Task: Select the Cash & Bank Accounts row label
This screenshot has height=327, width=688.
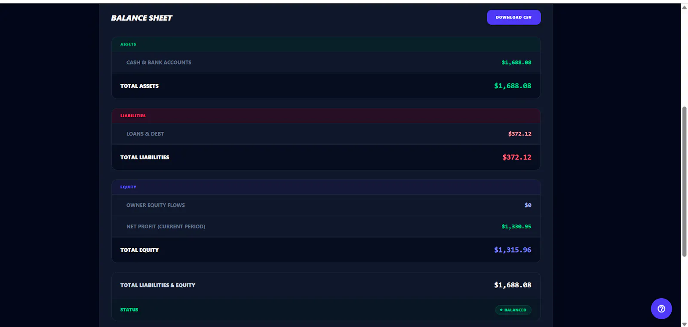Action: (159, 62)
